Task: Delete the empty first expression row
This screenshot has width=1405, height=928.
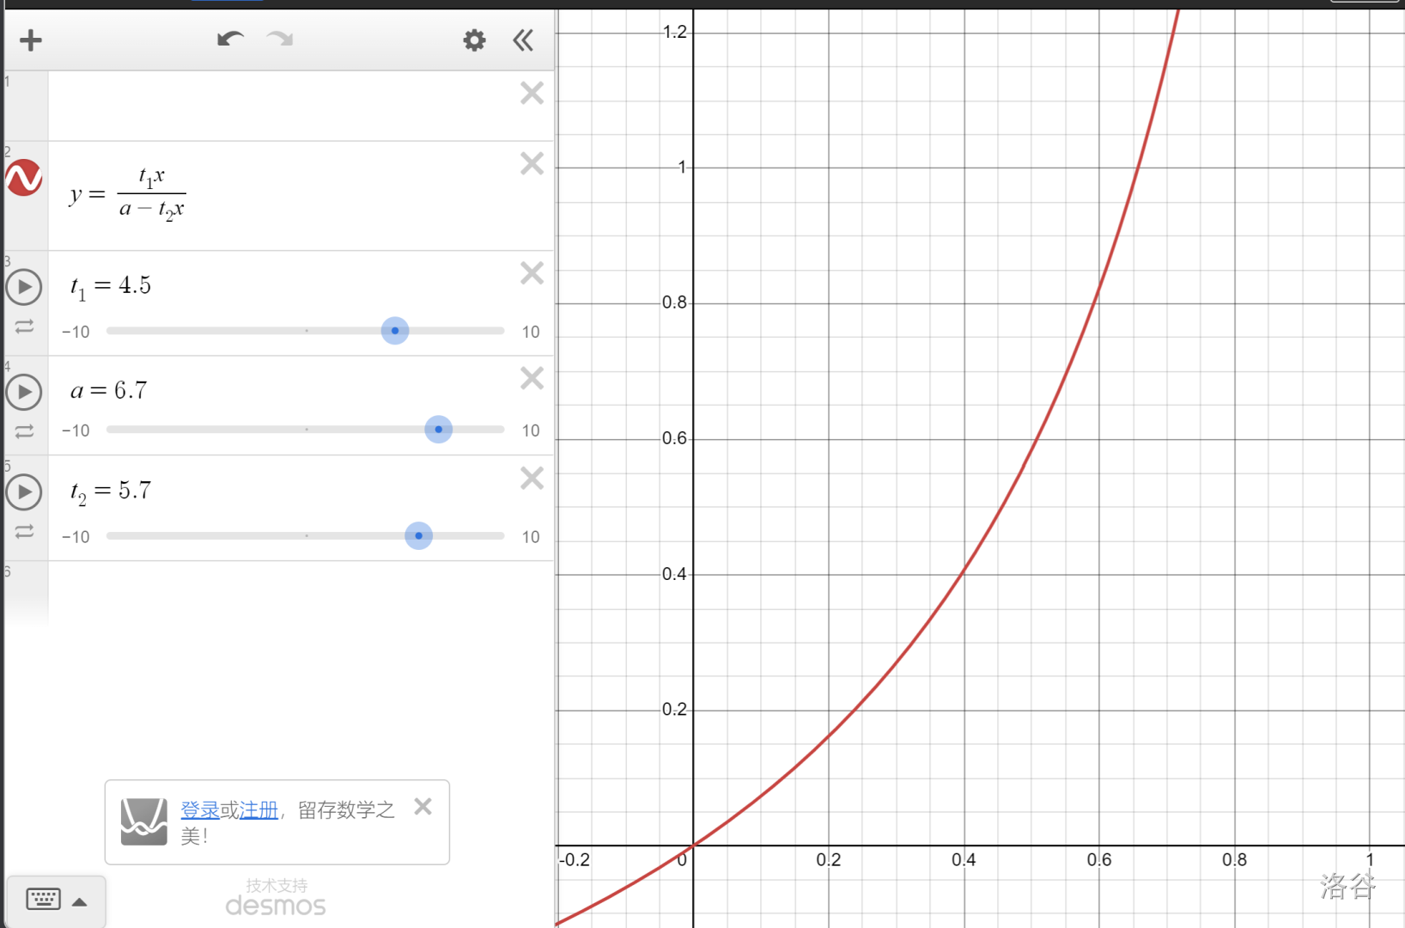Action: (x=532, y=93)
